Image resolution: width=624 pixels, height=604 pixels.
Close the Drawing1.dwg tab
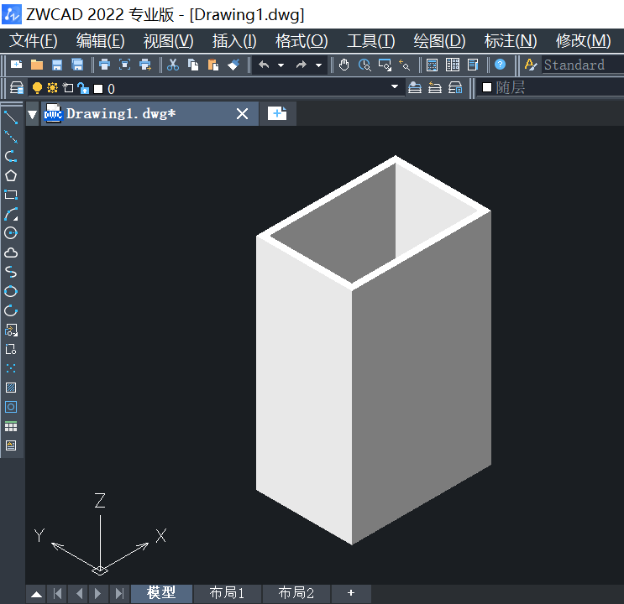coord(242,114)
